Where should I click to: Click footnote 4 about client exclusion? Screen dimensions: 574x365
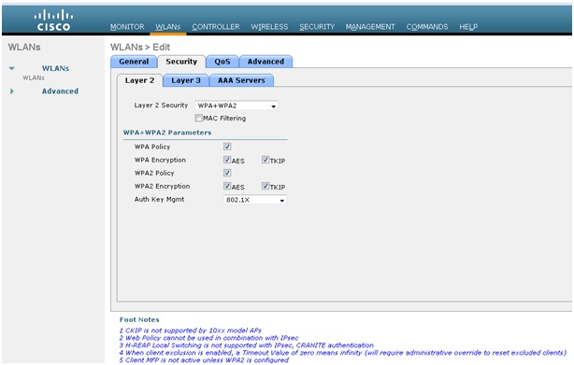click(343, 353)
